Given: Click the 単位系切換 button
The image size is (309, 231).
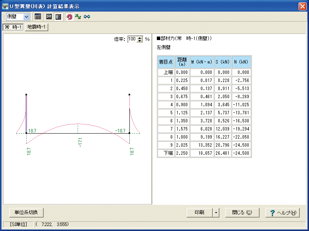Looking at the screenshot, I should tap(26, 213).
